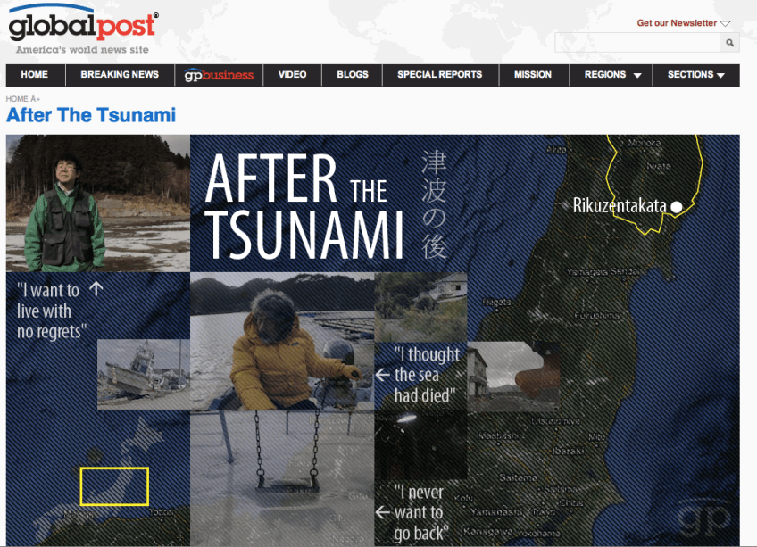Click the yellow rectangle on Japan minimap

(114, 486)
